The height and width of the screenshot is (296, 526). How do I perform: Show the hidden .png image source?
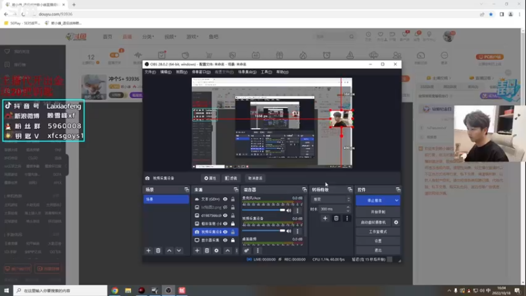pos(226,207)
